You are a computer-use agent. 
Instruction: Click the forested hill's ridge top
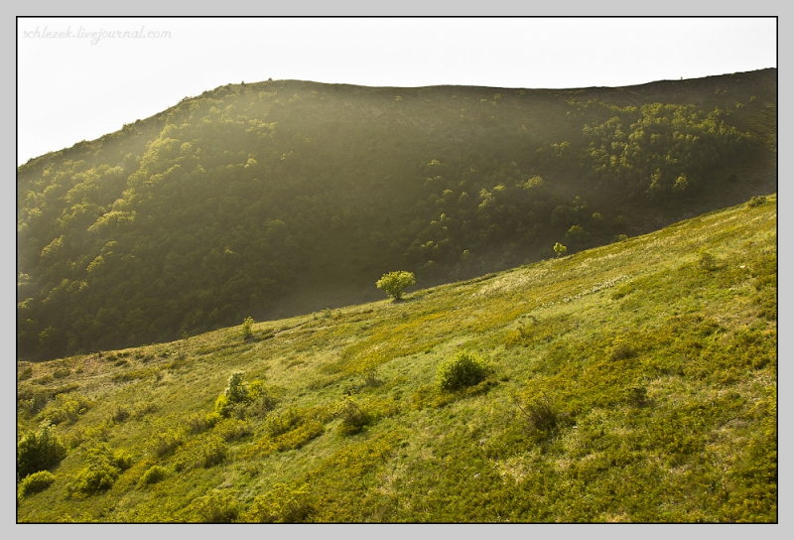coord(328,85)
